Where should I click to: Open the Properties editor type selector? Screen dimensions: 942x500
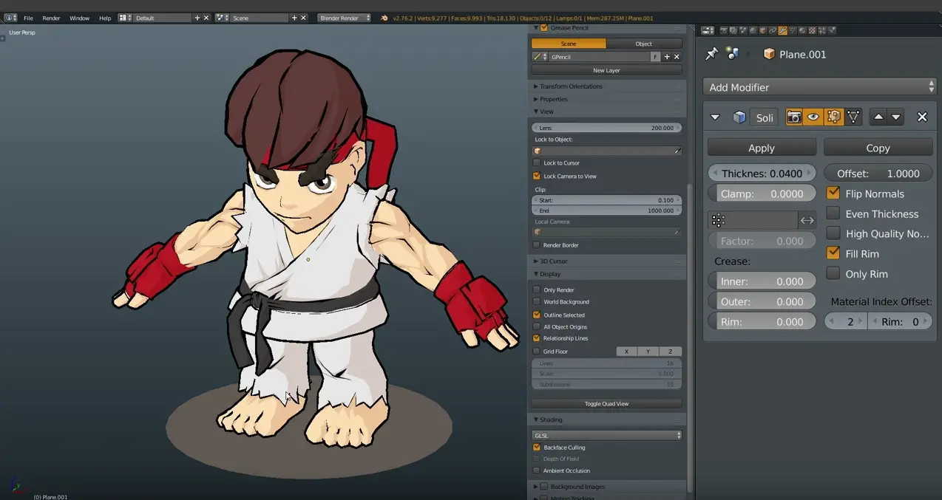click(708, 30)
